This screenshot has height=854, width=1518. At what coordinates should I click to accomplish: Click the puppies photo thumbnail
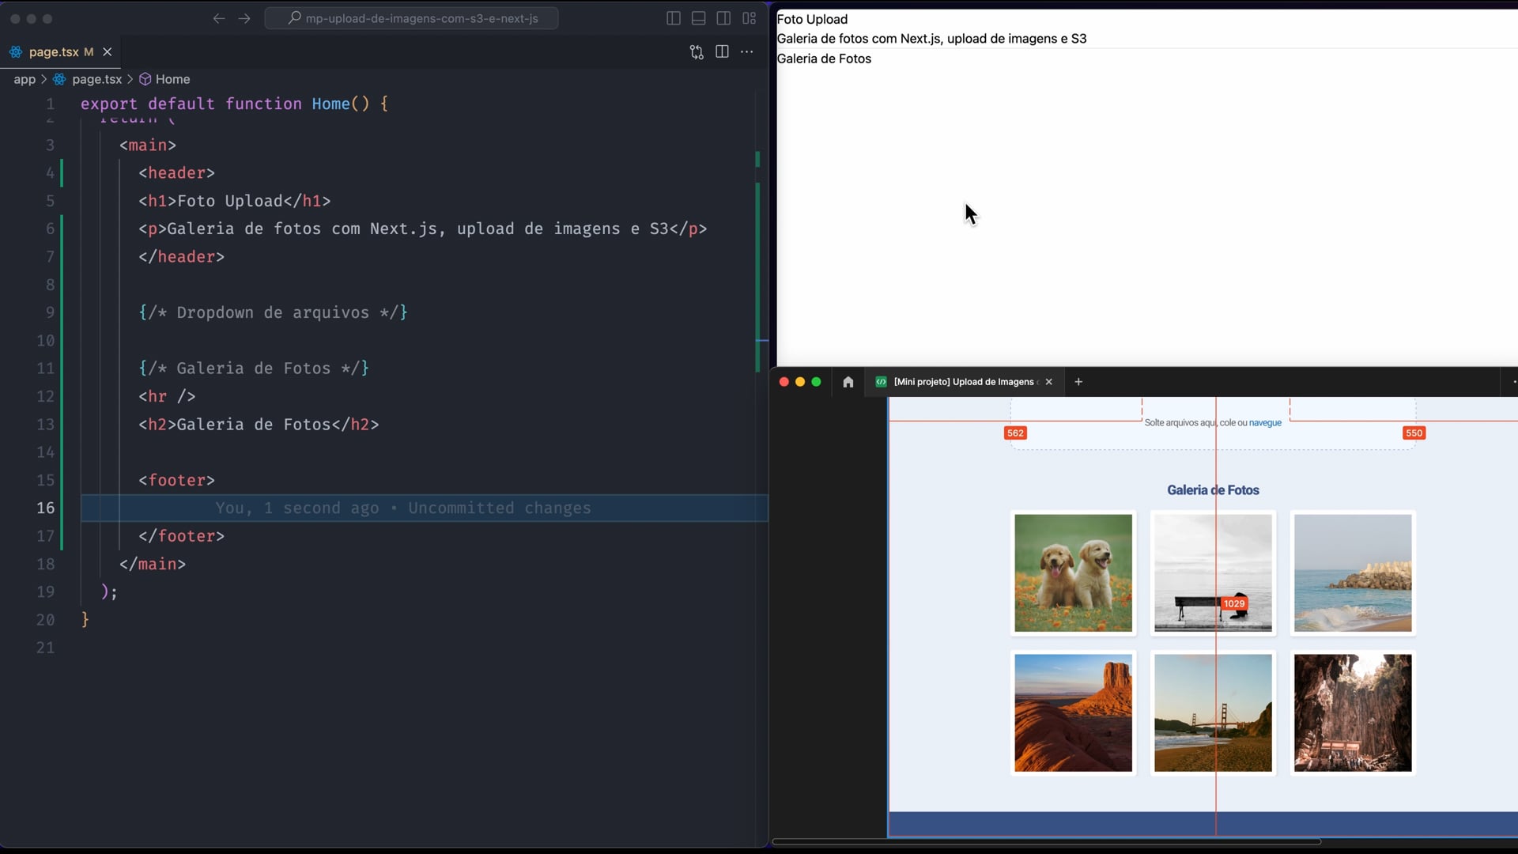[1073, 573]
